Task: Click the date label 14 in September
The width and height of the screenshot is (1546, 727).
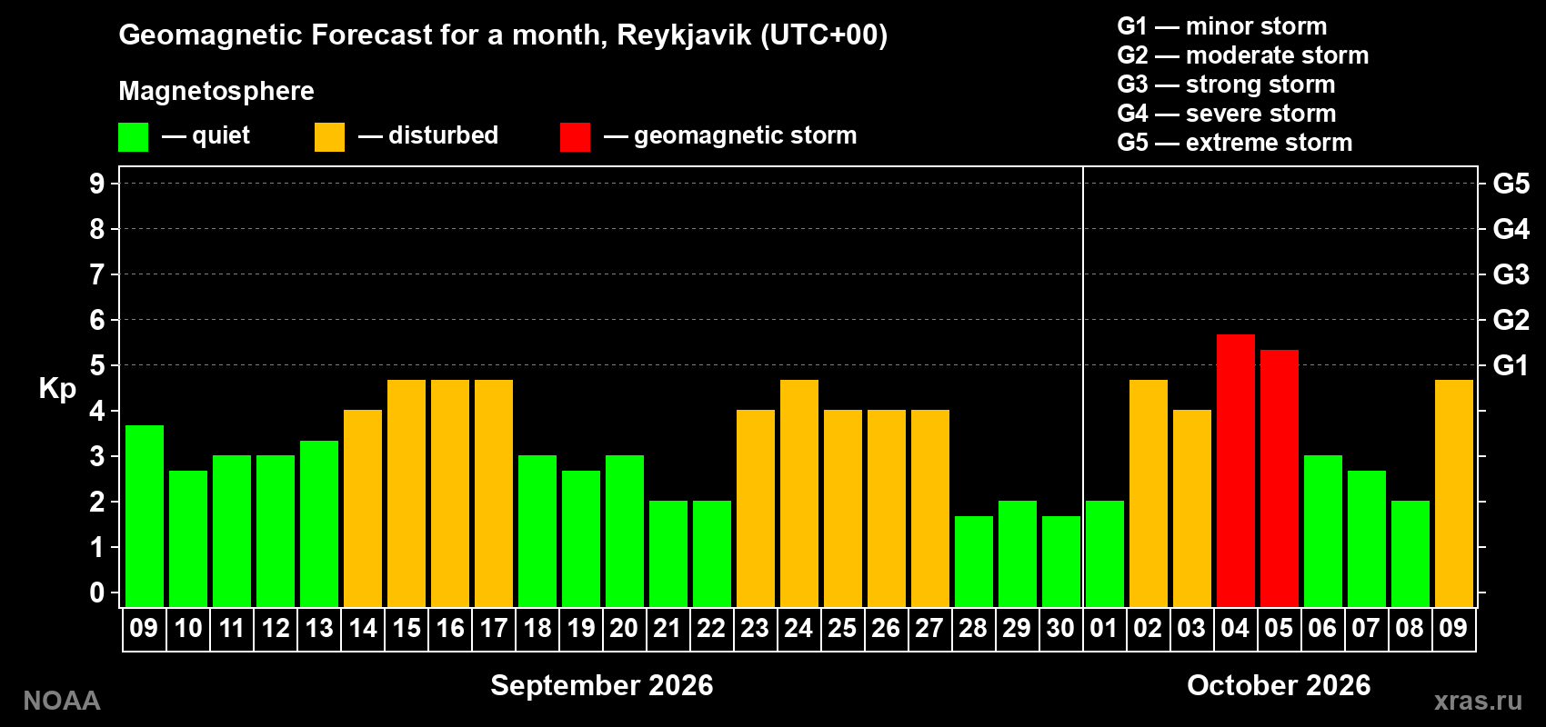Action: pos(363,629)
